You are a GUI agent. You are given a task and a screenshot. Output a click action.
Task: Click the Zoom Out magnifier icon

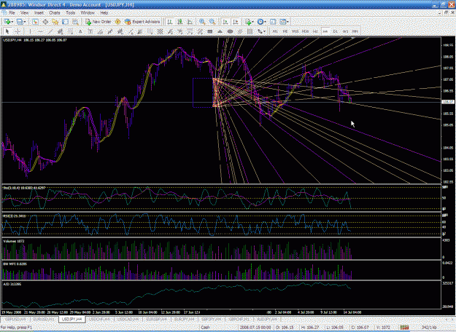[212, 22]
